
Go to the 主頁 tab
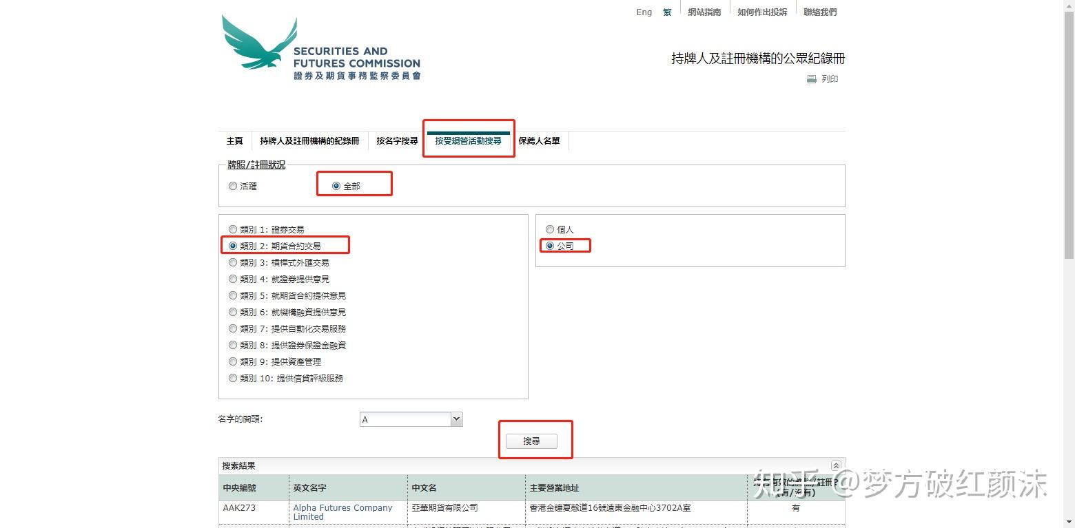234,141
